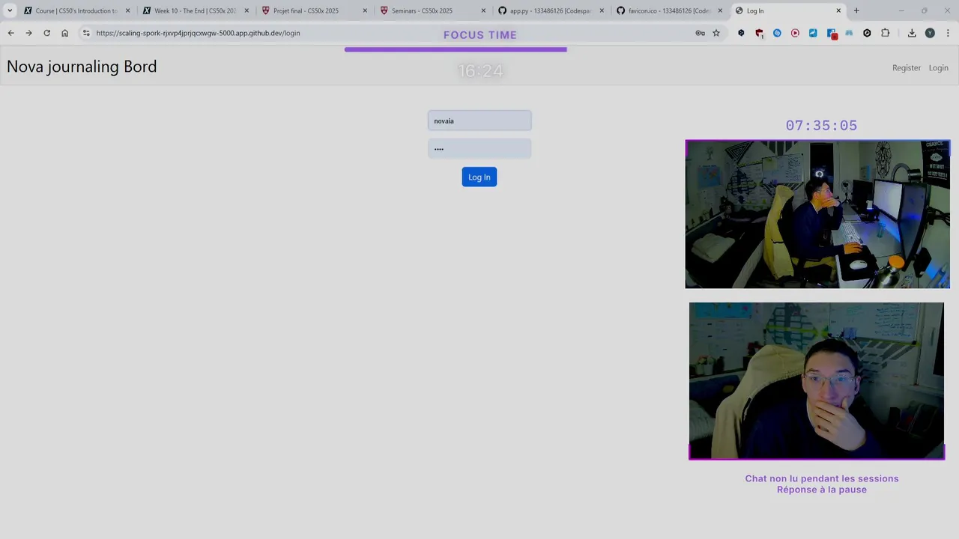Reload the login page
Image resolution: width=959 pixels, height=539 pixels.
[46, 33]
